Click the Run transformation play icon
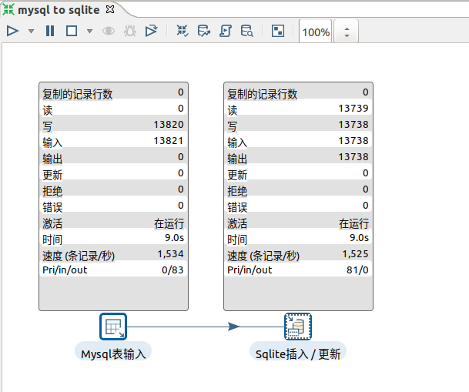 (12, 32)
